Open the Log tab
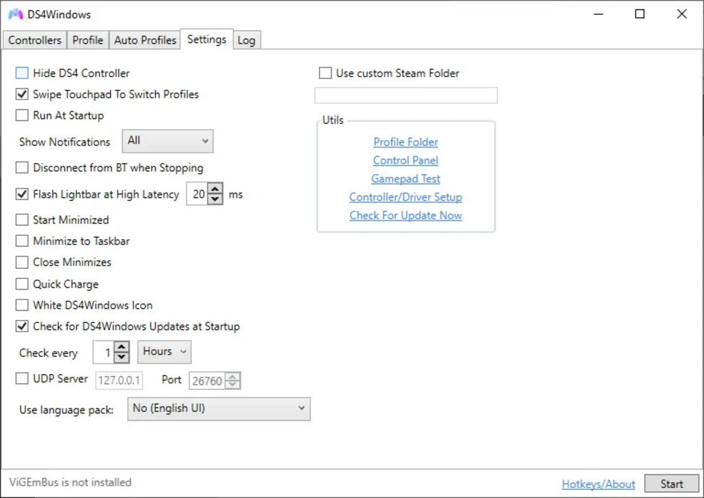This screenshot has width=704, height=498. click(x=246, y=39)
